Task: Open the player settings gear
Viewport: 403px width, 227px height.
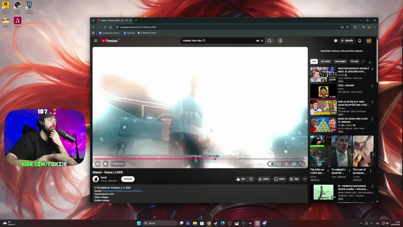Action: point(287,164)
